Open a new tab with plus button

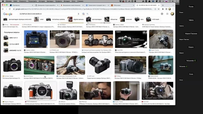tap(163, 5)
